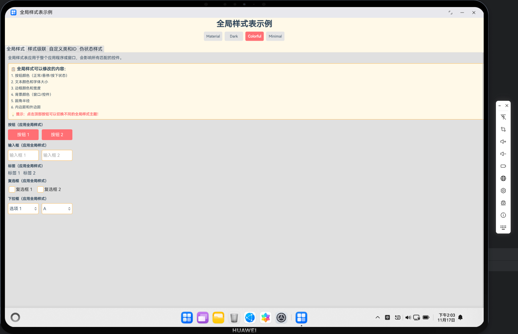Image resolution: width=518 pixels, height=334 pixels.
Task: Show the on-screen keyboard from the side toolbar
Action: 503,227
